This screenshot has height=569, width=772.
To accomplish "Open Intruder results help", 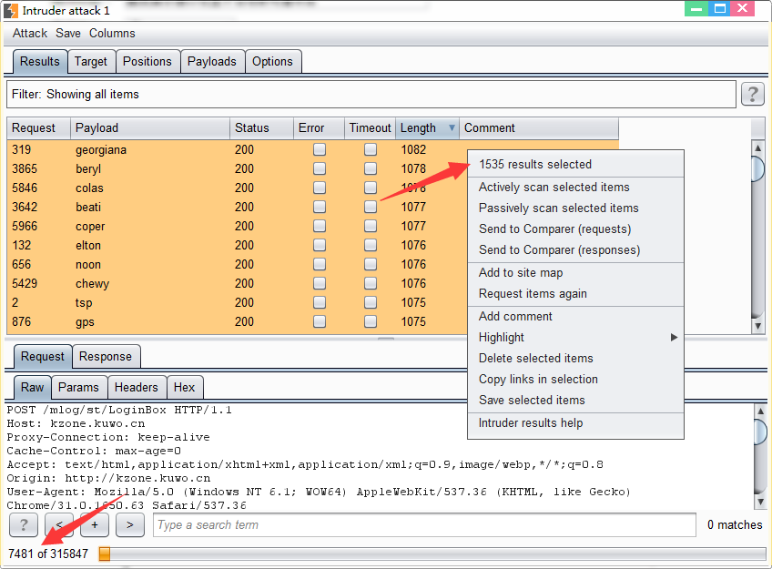I will (x=575, y=422).
